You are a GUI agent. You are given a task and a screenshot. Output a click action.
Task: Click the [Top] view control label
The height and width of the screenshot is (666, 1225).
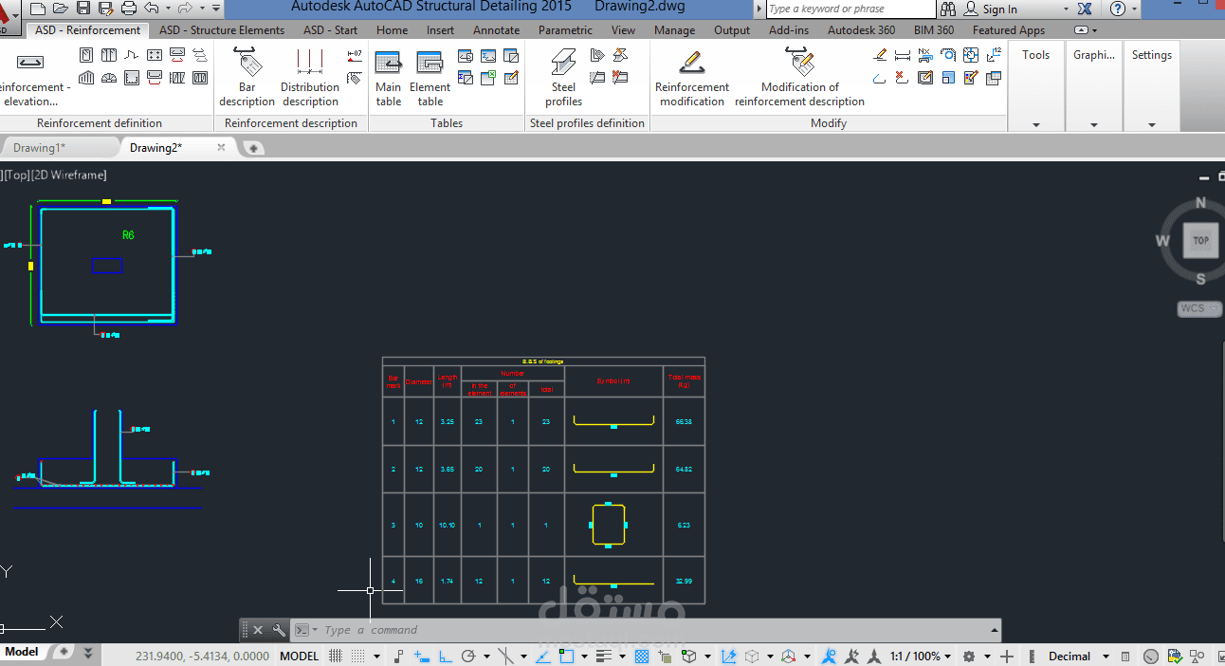17,175
